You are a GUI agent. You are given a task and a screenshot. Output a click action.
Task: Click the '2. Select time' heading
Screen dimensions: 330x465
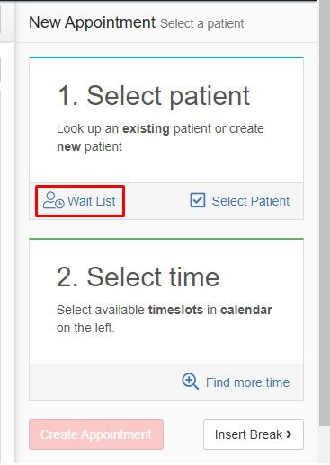(138, 277)
